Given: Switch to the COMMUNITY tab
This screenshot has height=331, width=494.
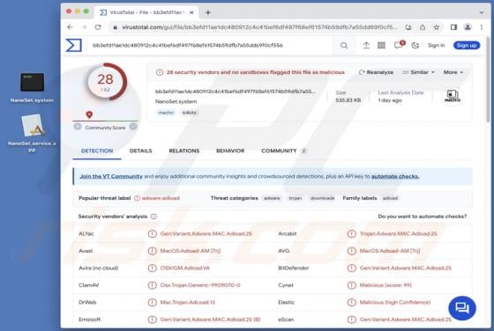Looking at the screenshot, I should [x=283, y=151].
